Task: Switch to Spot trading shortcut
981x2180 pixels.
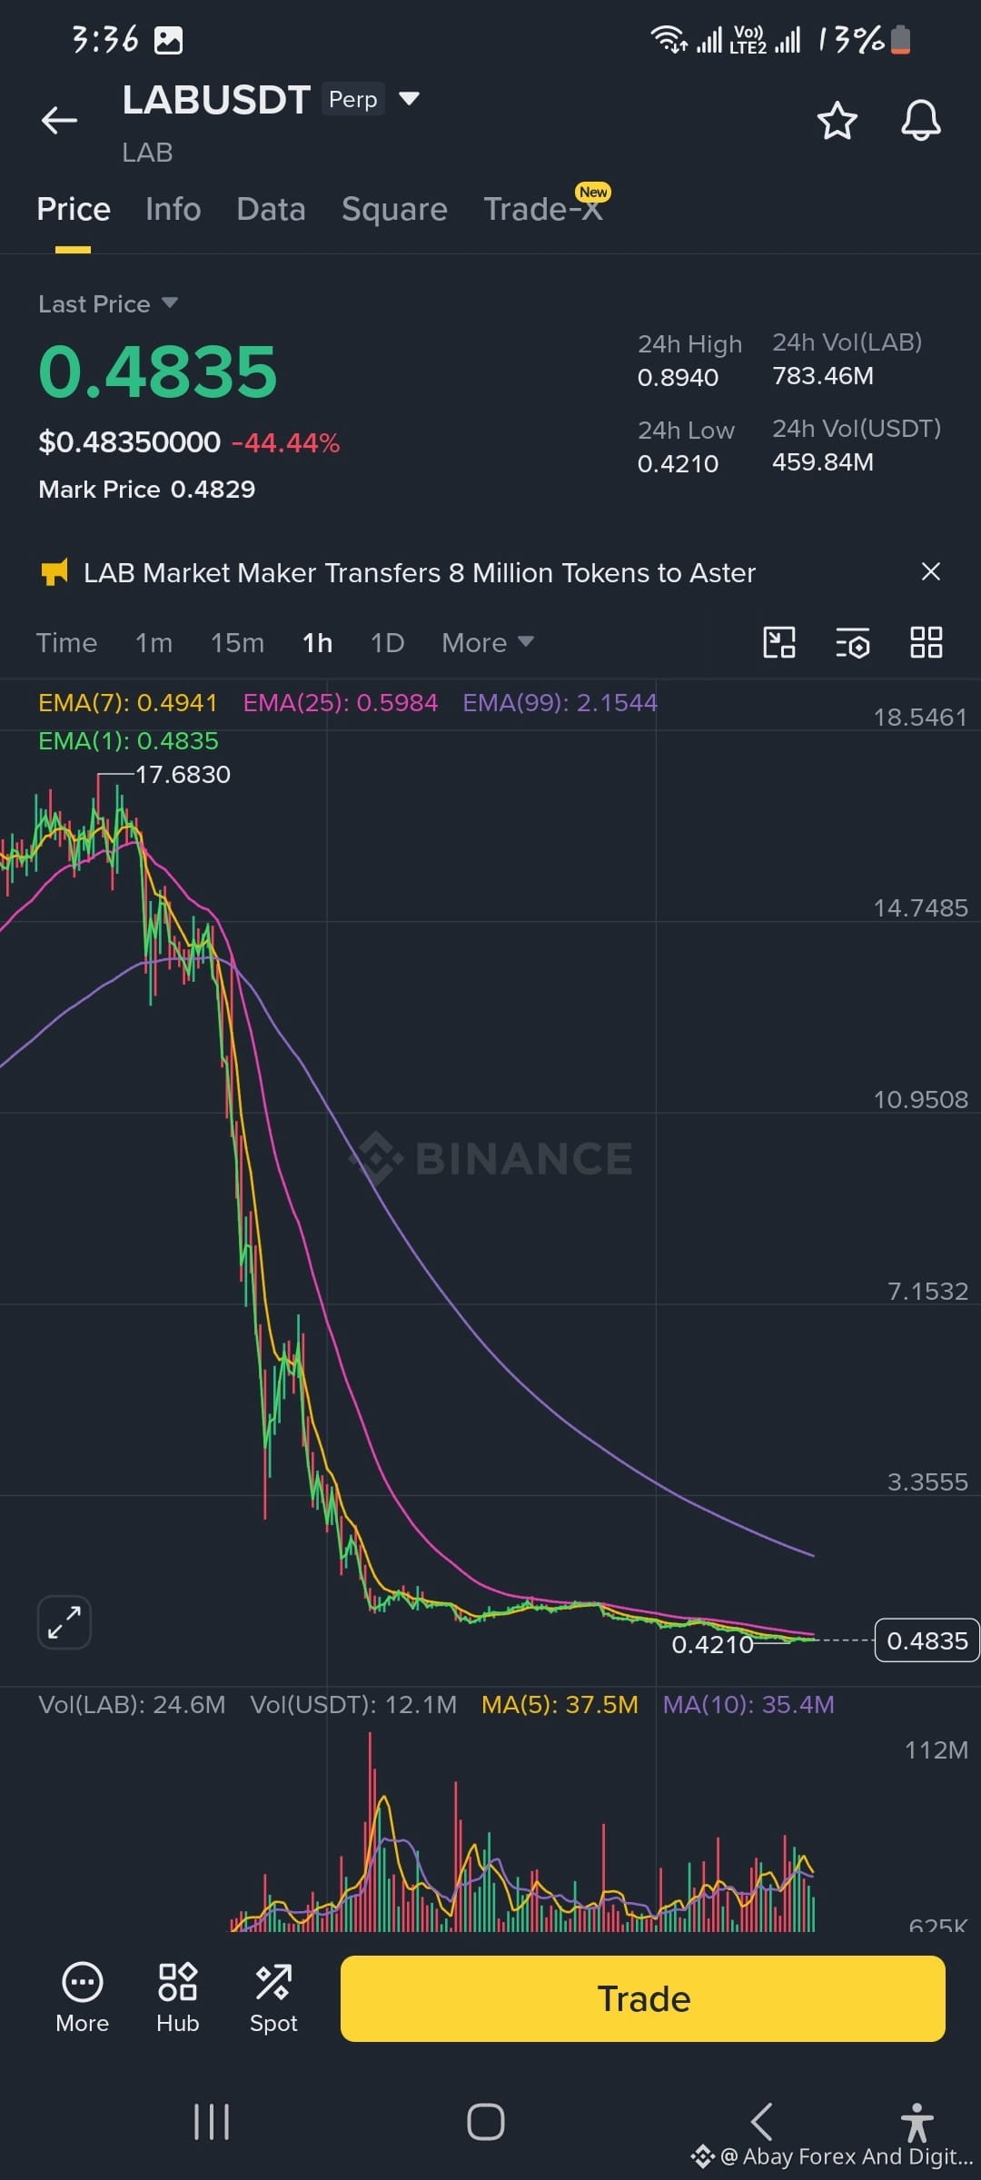Action: tap(273, 1997)
